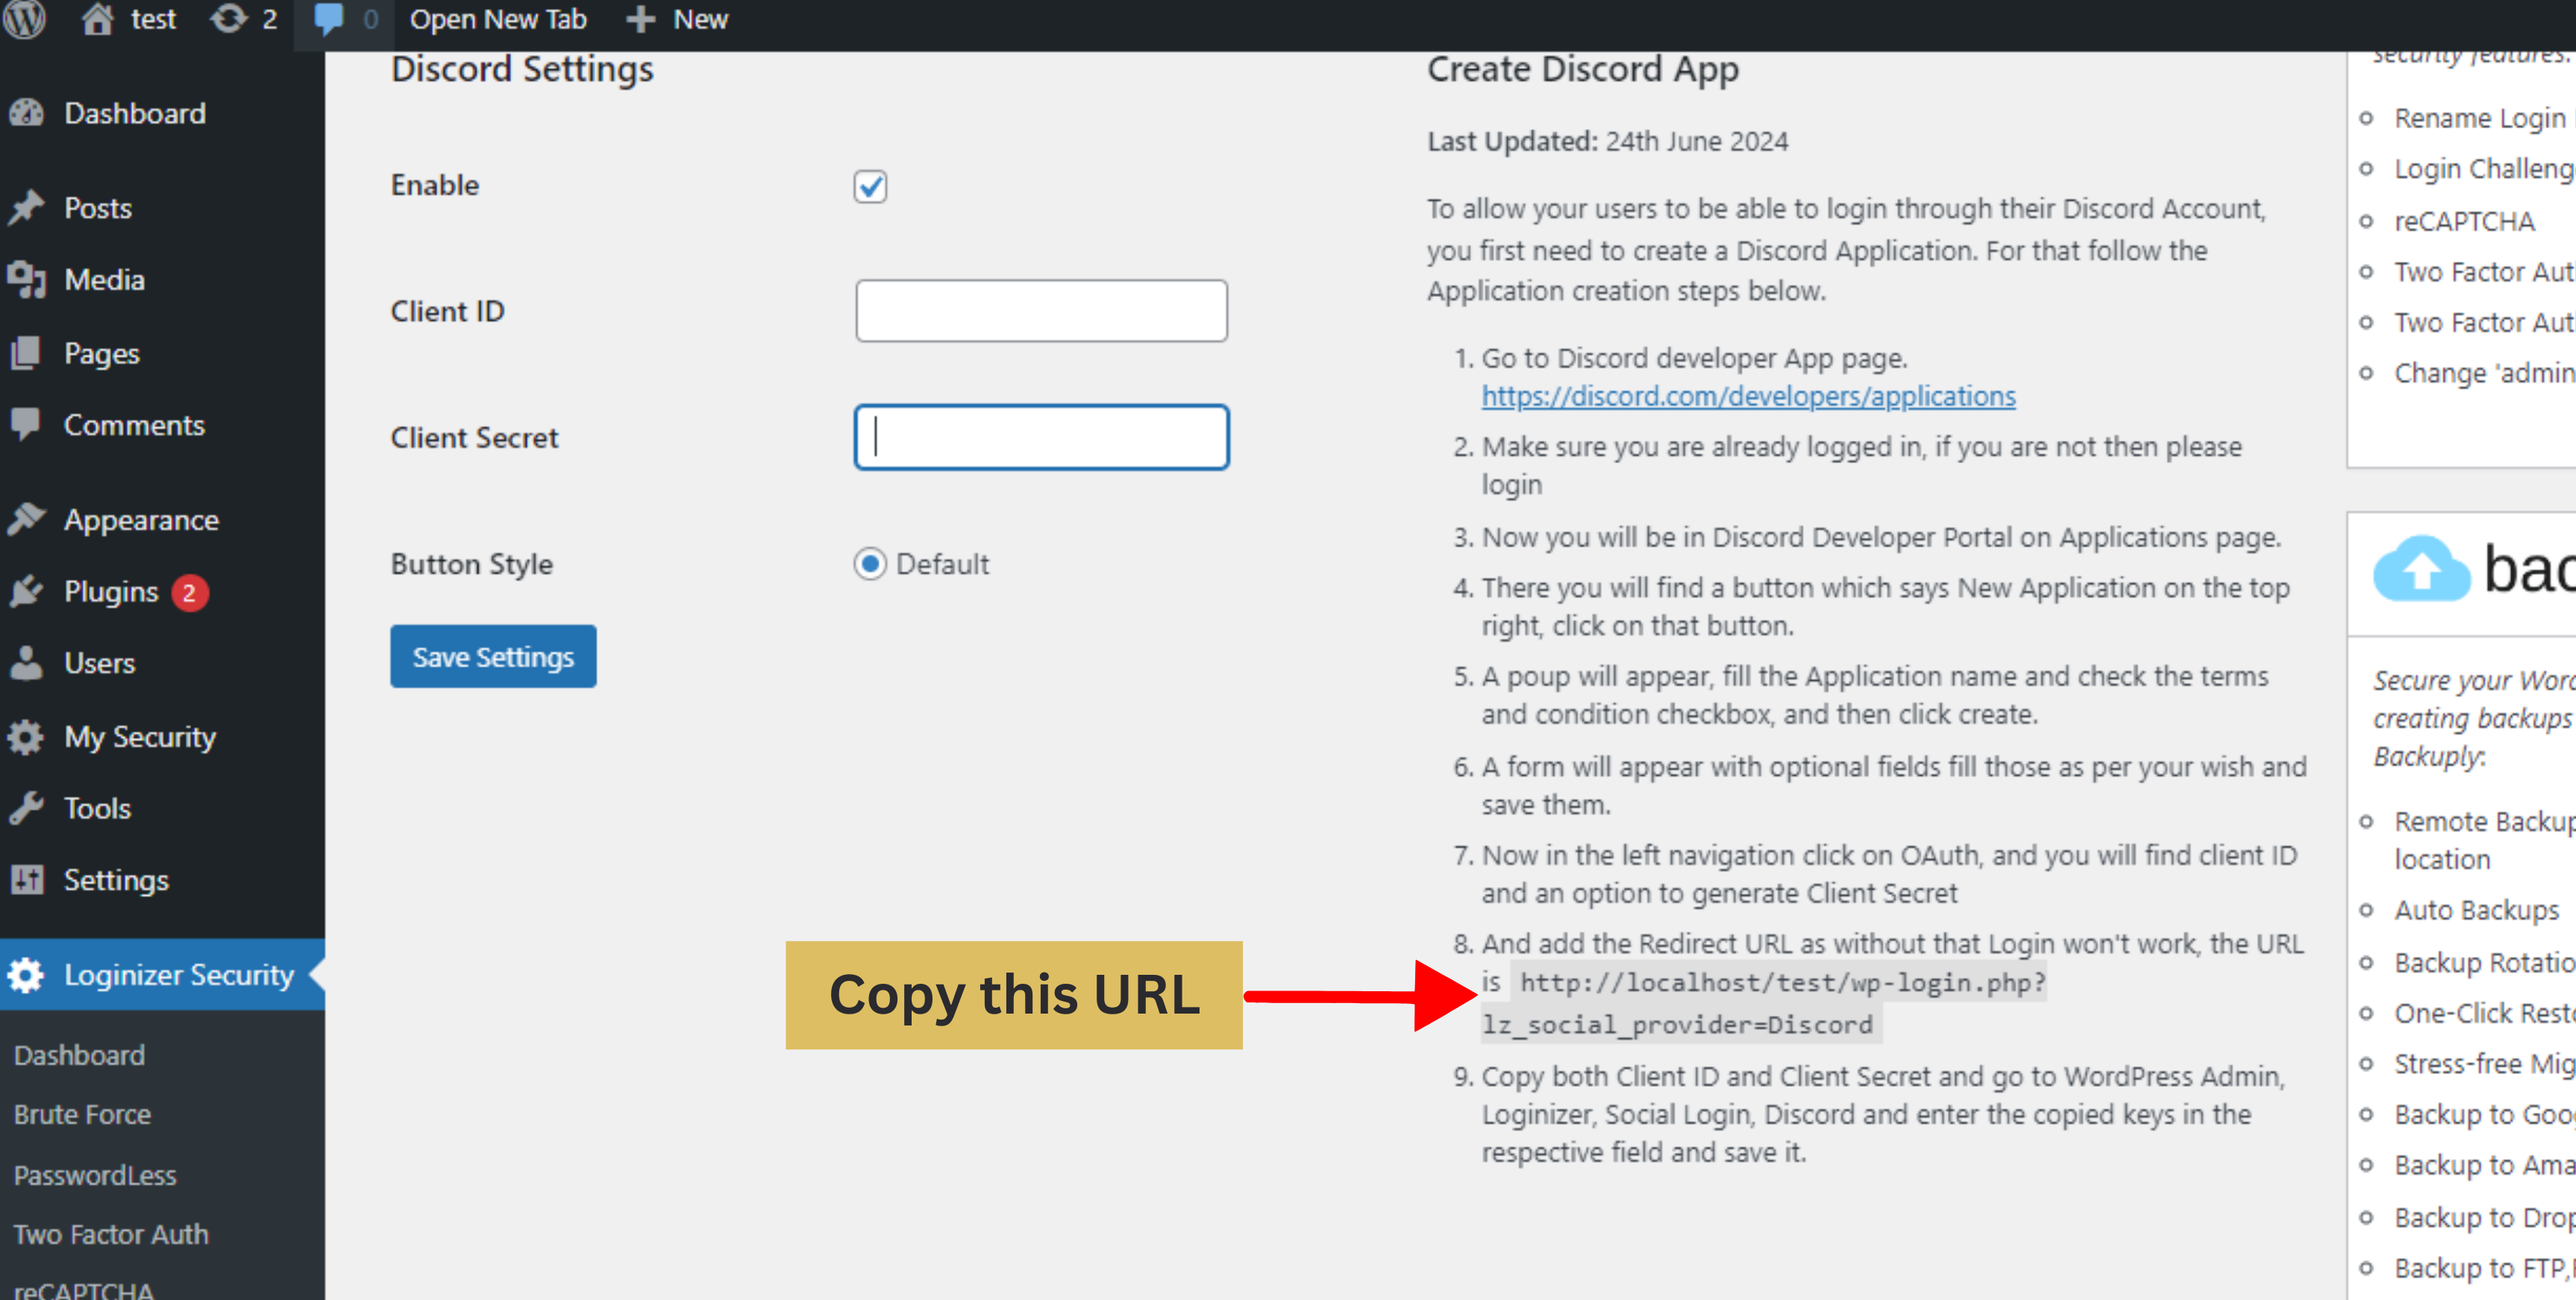This screenshot has width=2576, height=1300.
Task: Click the Comments speech bubble sidebar icon
Action: [27, 425]
